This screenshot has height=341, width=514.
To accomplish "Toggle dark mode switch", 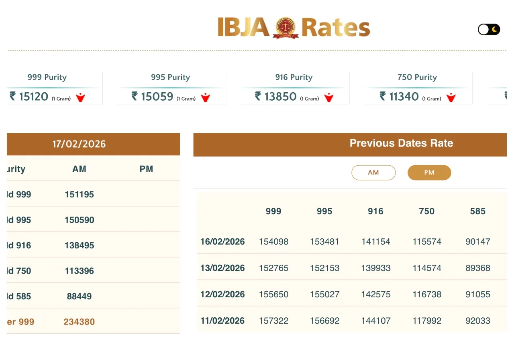I will pos(489,29).
